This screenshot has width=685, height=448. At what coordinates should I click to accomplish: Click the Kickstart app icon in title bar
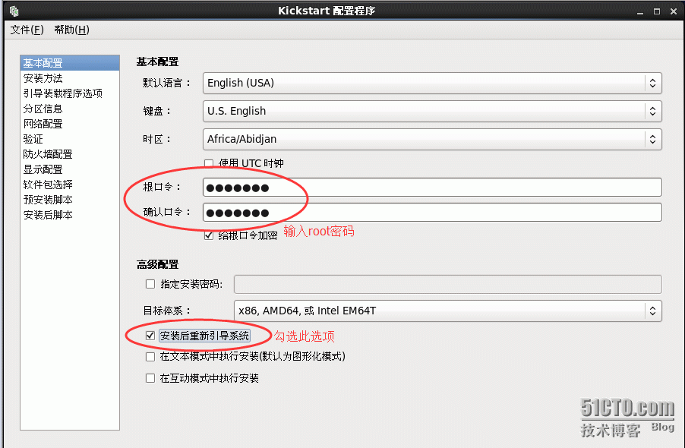[x=14, y=11]
